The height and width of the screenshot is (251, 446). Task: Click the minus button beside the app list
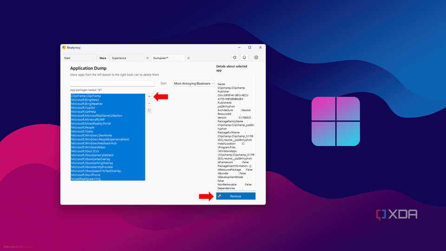coord(149,103)
